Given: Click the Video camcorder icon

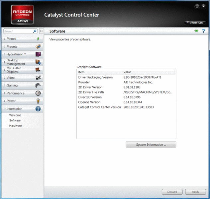Looking at the screenshot, I should tap(38, 78).
